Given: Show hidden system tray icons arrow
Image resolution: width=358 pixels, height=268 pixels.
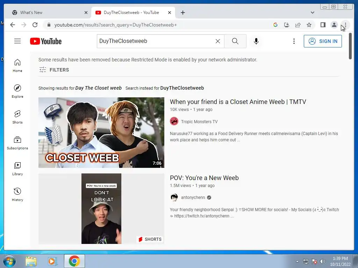Looking at the screenshot, I should coord(297,261).
